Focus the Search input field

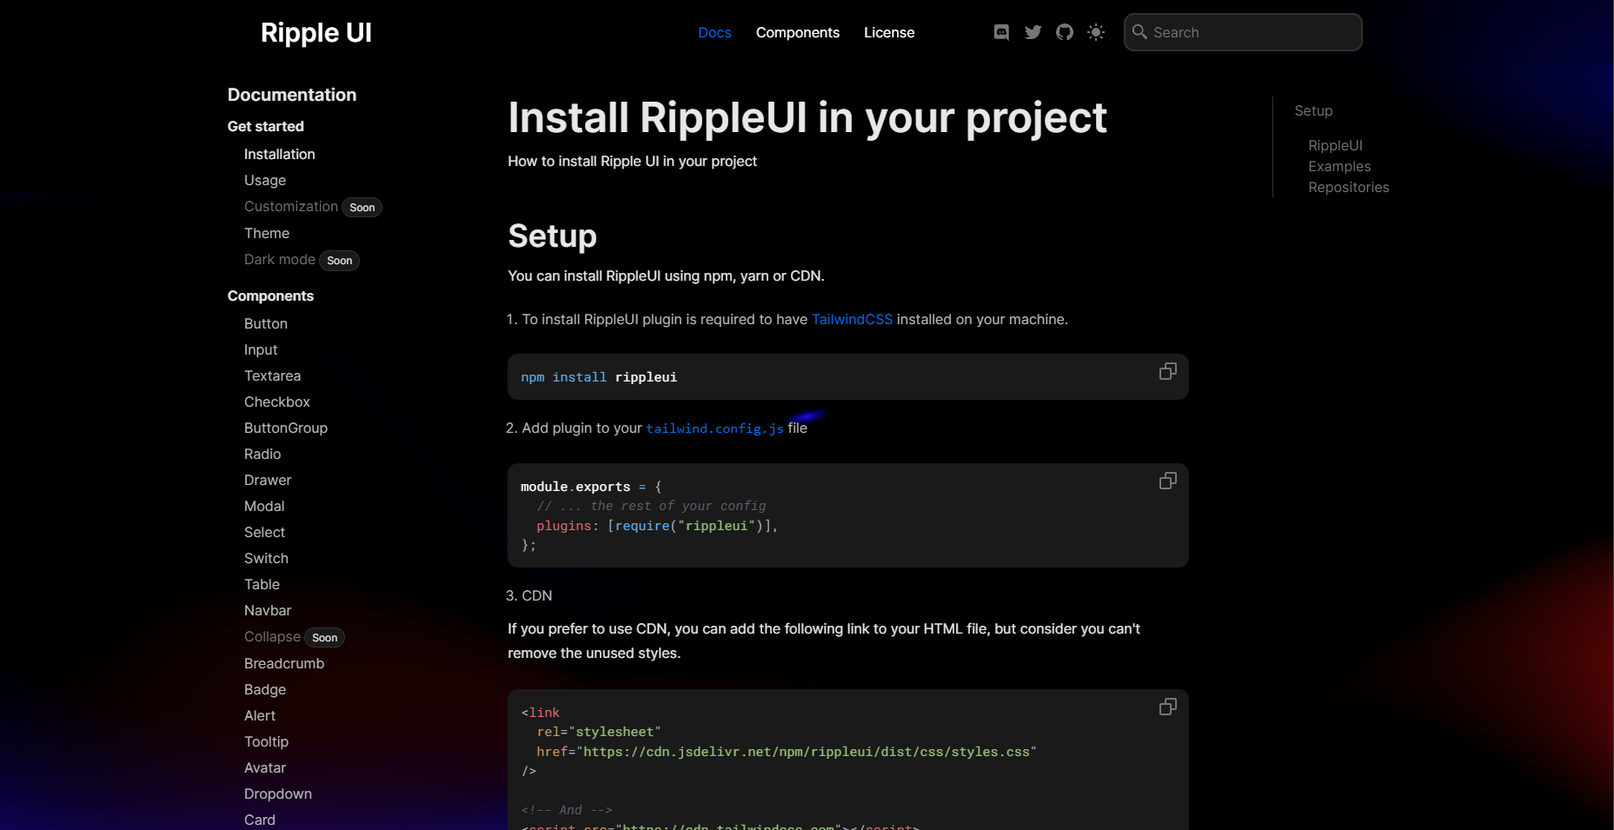[1243, 32]
